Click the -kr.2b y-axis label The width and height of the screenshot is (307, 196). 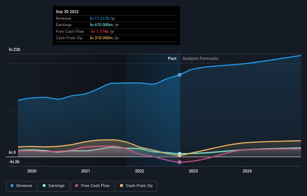tap(14, 162)
